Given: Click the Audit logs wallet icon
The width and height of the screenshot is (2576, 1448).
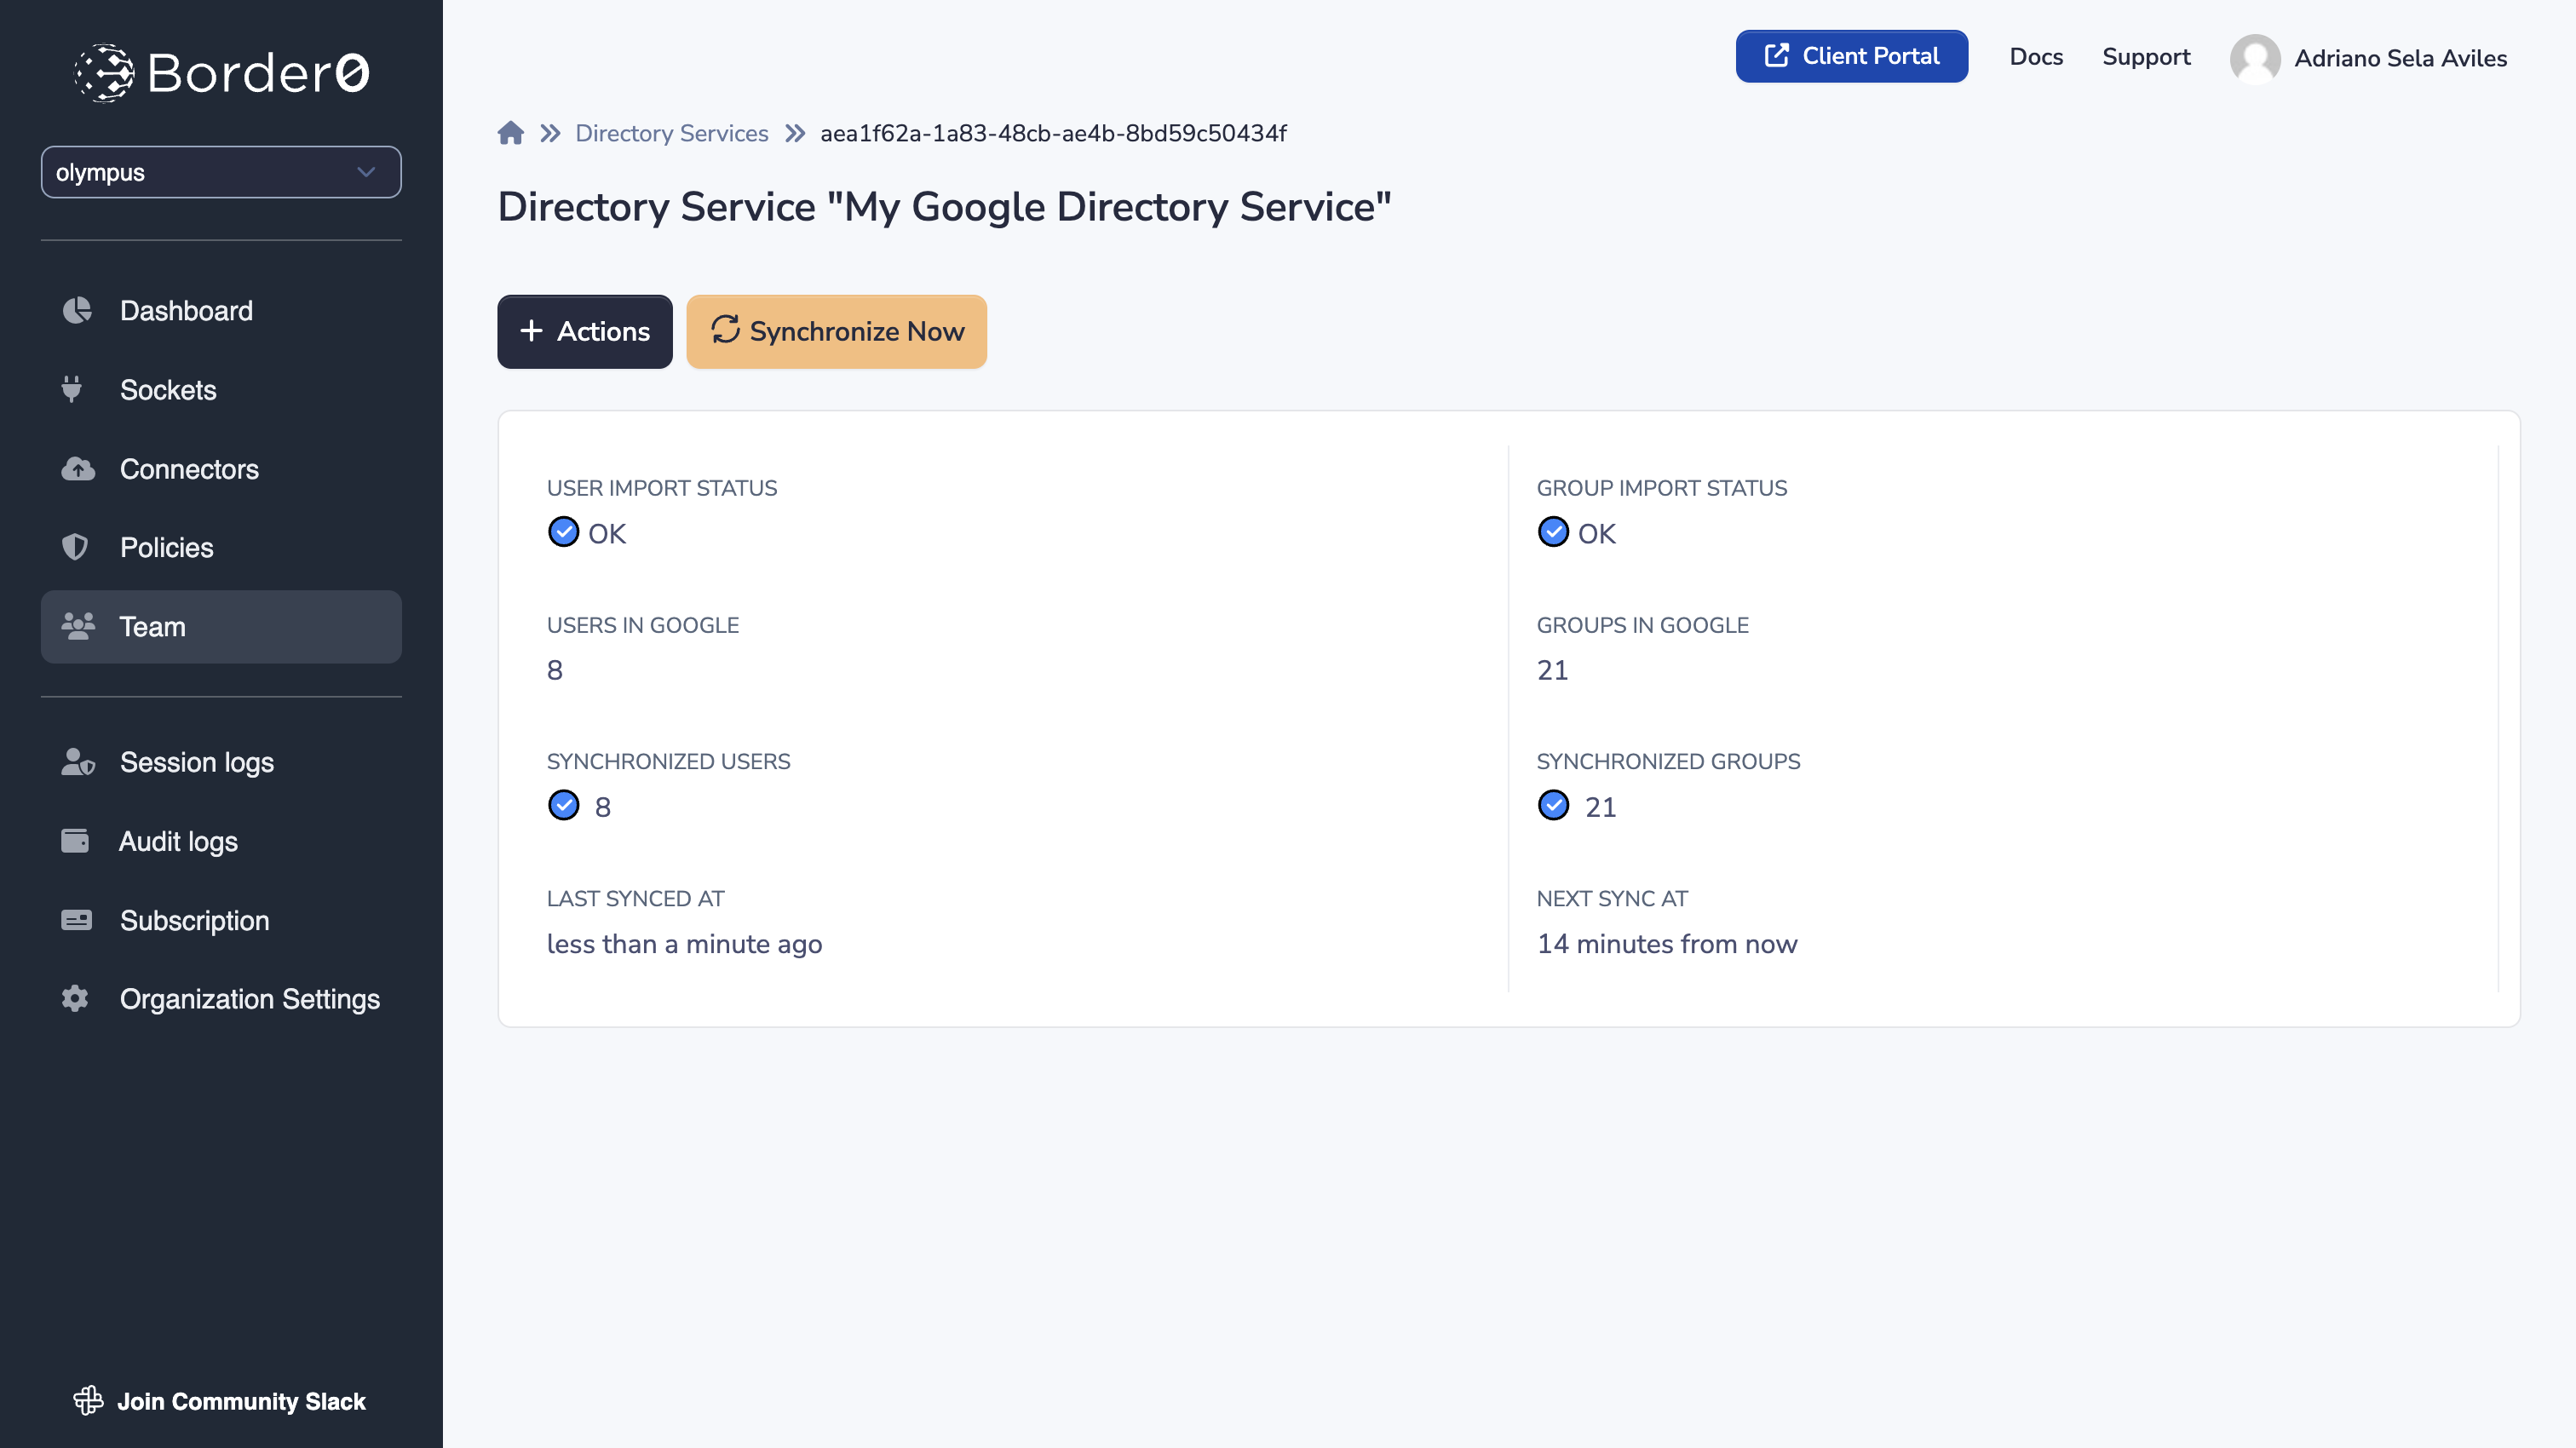Looking at the screenshot, I should pos(75,841).
